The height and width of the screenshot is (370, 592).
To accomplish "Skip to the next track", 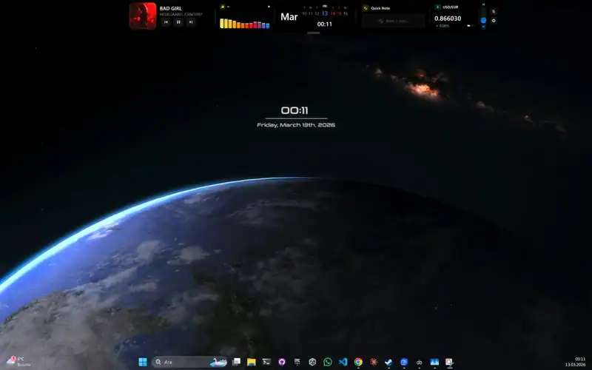I will tap(191, 22).
